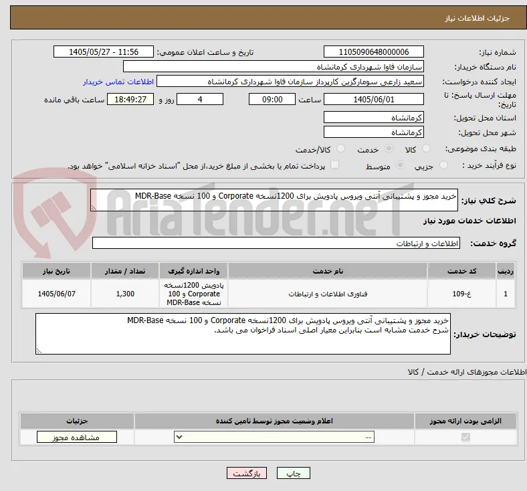Screen dimensions: 527x491
Task: Click the الزامی بودن ارائه مجوز header
Action: tap(465, 421)
